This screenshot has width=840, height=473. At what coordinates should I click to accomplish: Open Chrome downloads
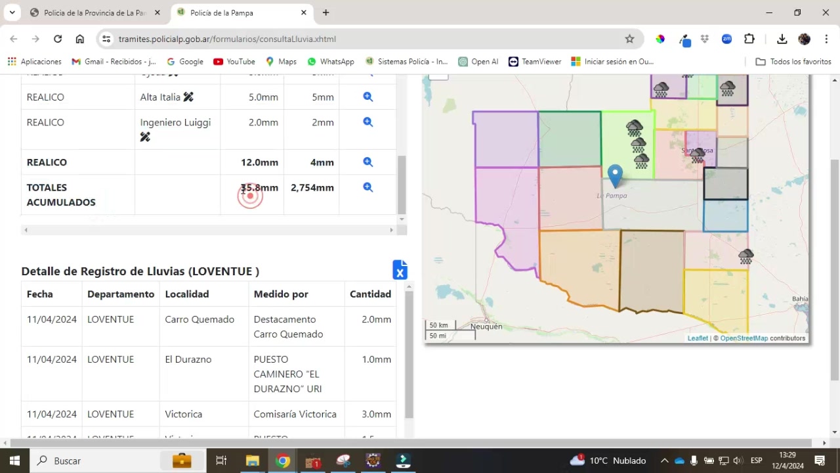point(782,39)
